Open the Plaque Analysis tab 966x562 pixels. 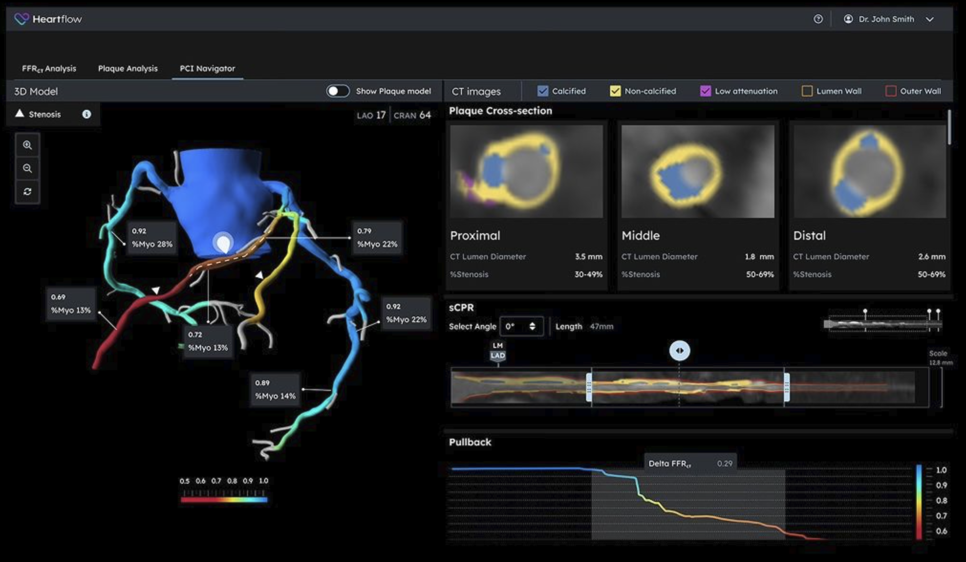[x=128, y=68]
